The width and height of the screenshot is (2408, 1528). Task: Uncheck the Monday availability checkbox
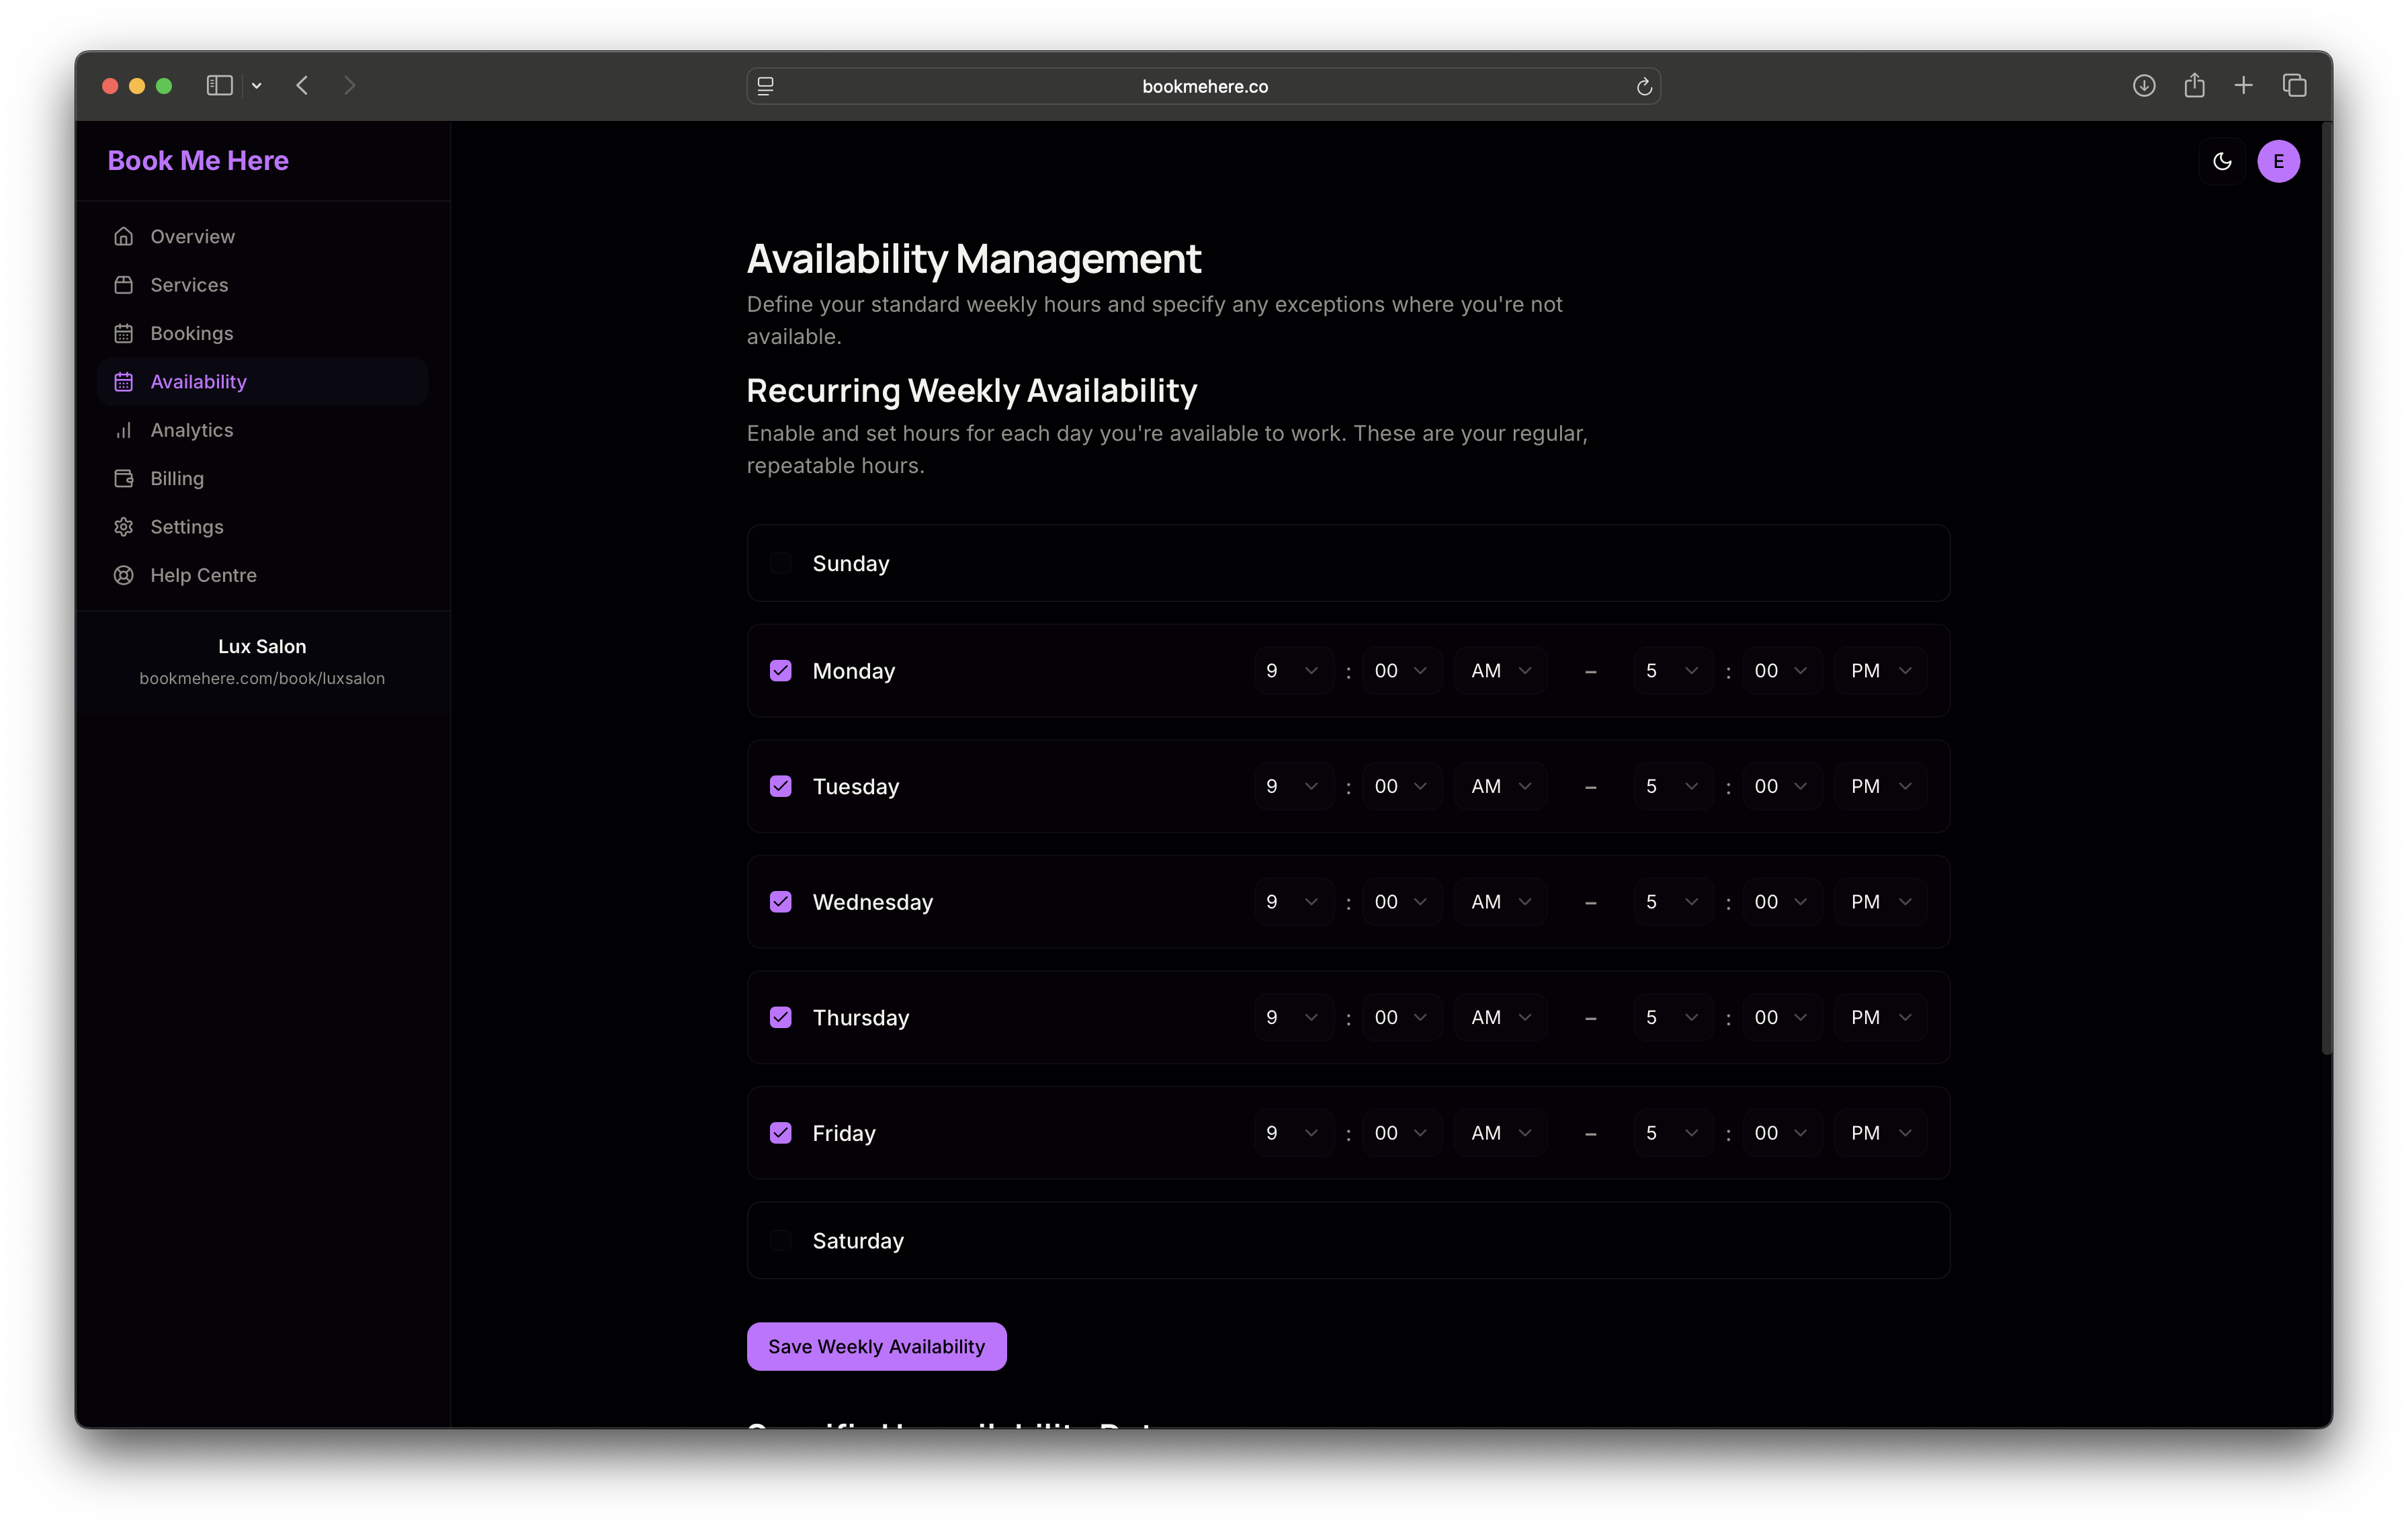point(781,670)
